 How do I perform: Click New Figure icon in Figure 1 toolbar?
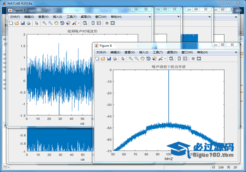[11, 23]
